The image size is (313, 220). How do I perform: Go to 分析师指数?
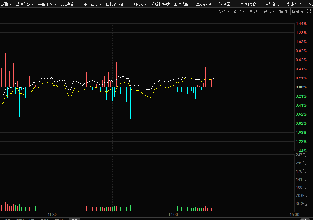click(160, 4)
